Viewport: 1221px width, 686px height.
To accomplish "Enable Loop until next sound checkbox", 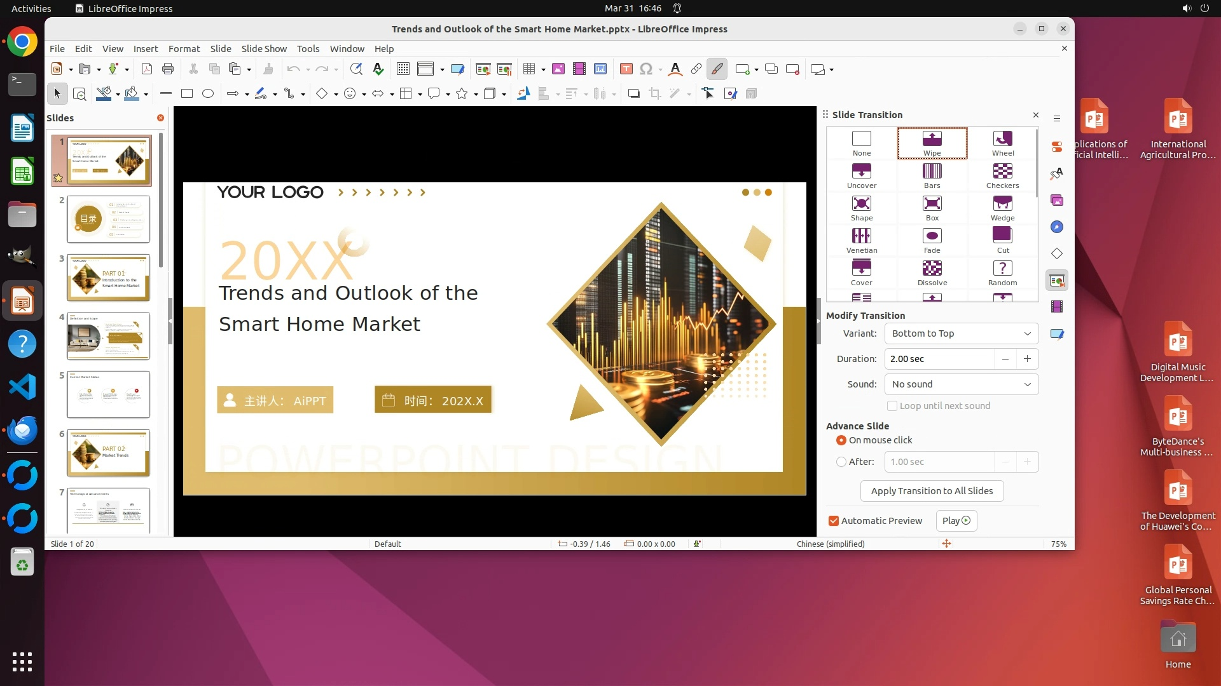I will tap(892, 406).
